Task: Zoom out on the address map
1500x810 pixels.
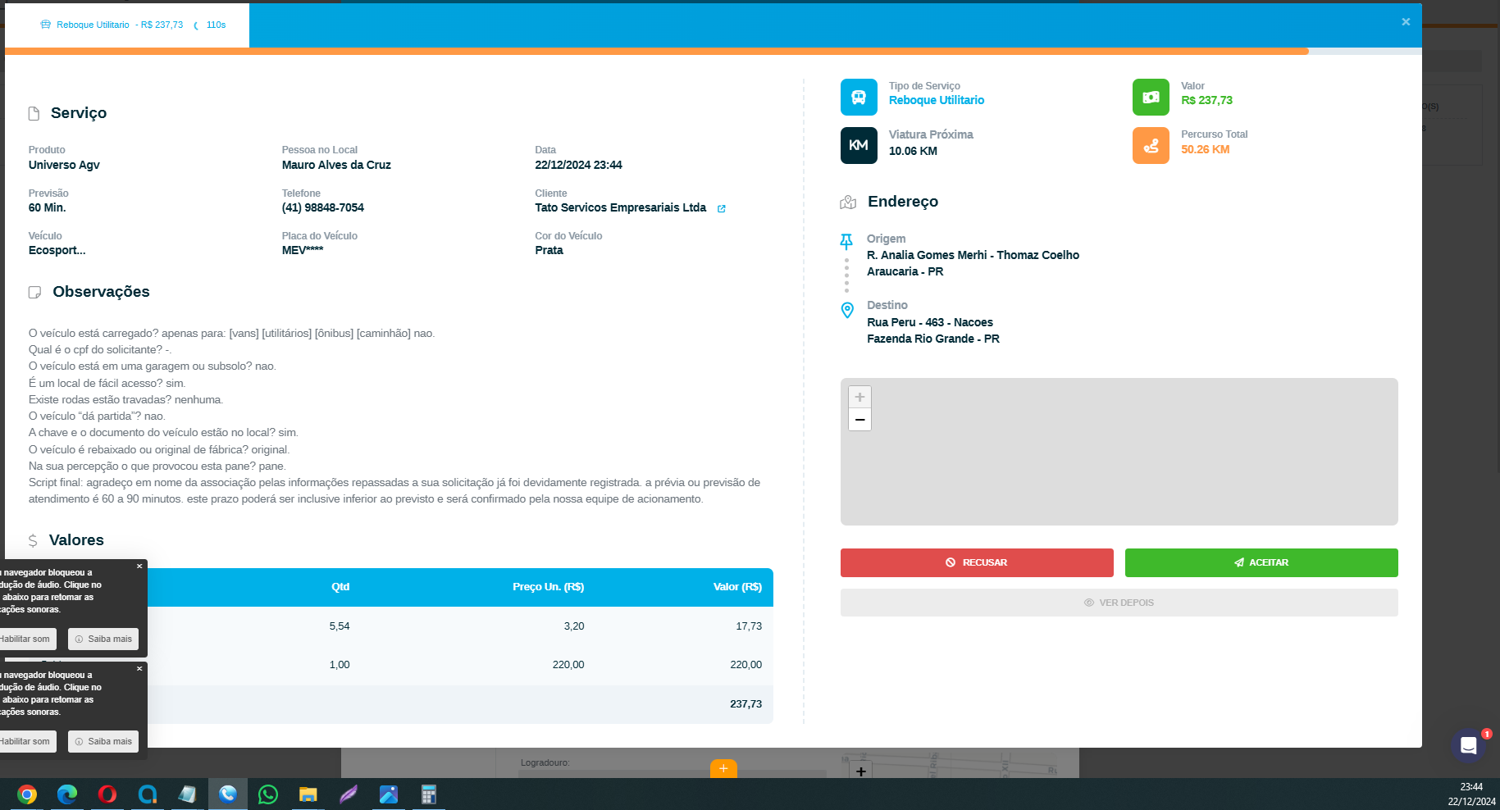Action: pos(859,420)
